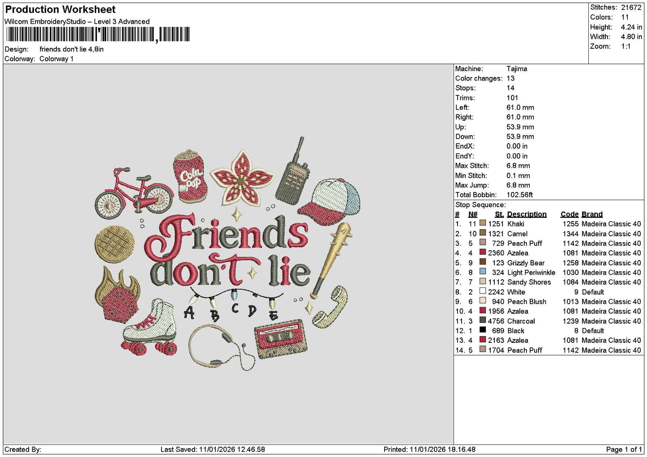The image size is (647, 457).
Task: Click 'Grizzly Bear' description text
Action: tap(526, 263)
